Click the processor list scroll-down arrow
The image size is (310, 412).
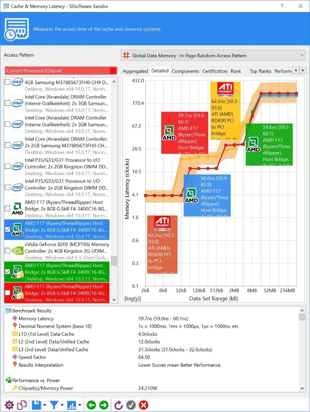pos(114,300)
